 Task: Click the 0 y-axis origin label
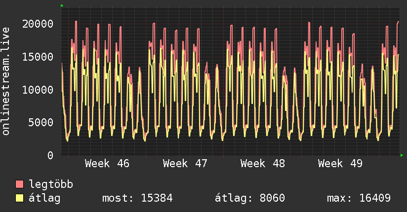coord(50,155)
